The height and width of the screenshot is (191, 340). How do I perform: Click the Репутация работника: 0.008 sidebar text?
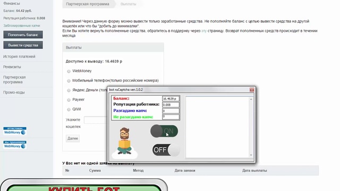(24, 18)
